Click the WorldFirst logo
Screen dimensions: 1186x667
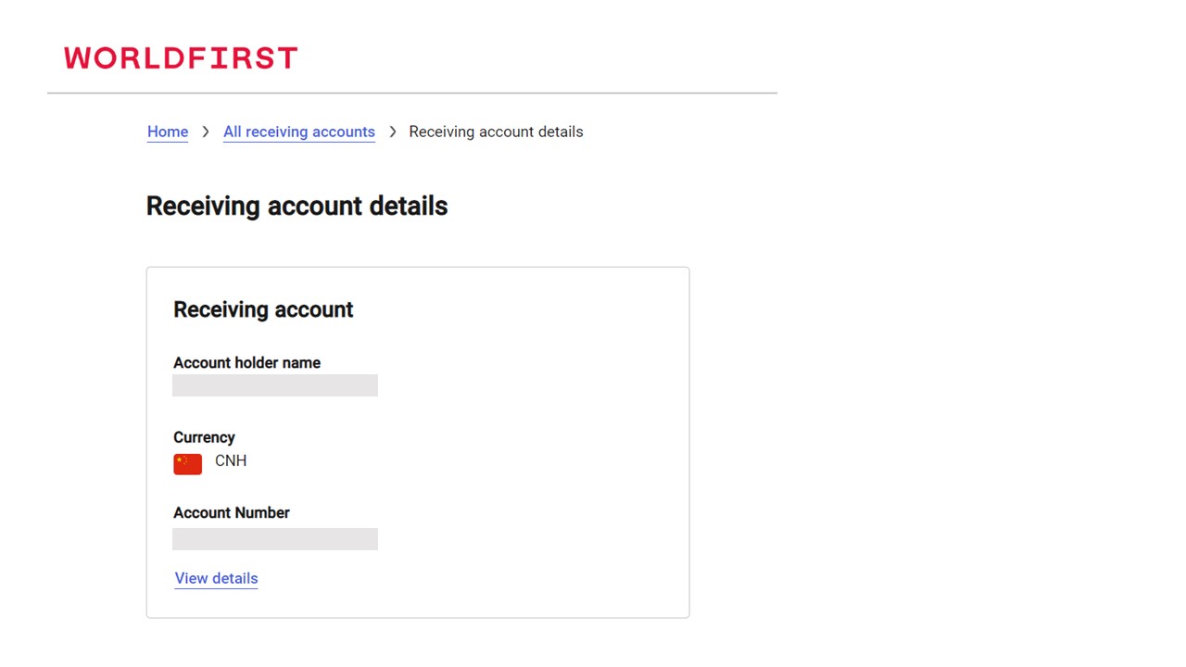tap(181, 58)
